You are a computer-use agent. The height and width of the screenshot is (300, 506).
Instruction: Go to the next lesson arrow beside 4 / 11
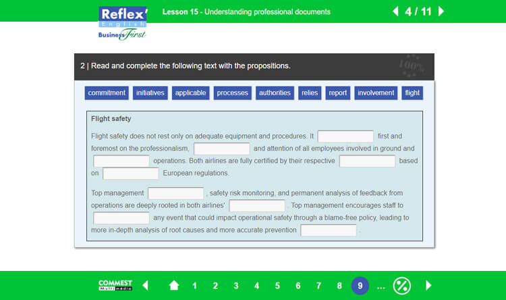pos(441,11)
